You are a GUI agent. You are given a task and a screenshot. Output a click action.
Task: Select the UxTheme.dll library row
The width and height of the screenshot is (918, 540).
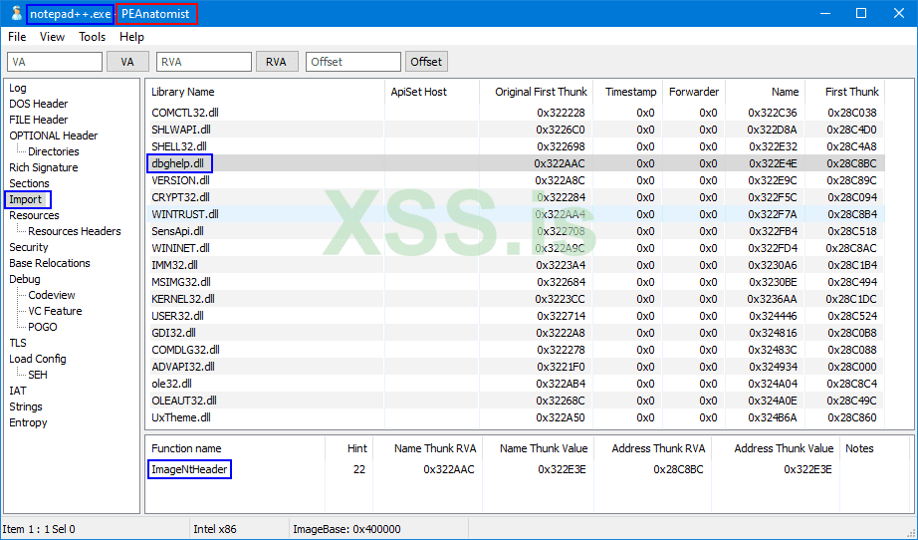[x=515, y=418]
